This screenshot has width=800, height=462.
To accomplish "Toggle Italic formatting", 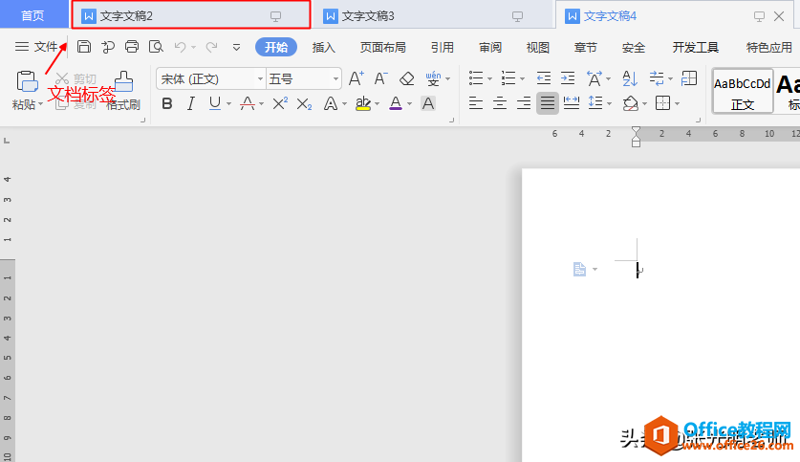I will (191, 103).
